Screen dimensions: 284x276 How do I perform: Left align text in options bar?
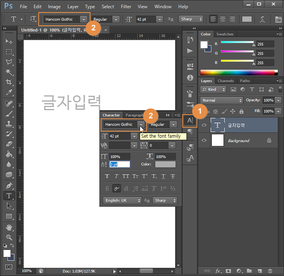[x=213, y=19]
